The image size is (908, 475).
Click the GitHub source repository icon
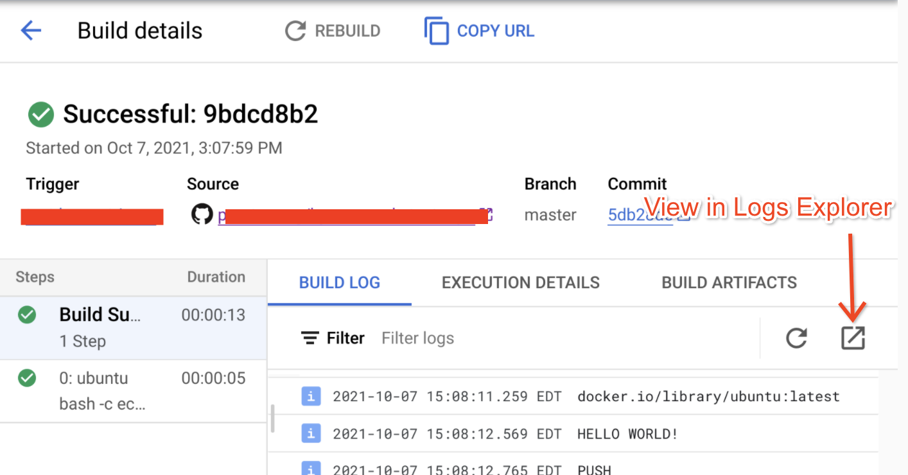coord(202,214)
